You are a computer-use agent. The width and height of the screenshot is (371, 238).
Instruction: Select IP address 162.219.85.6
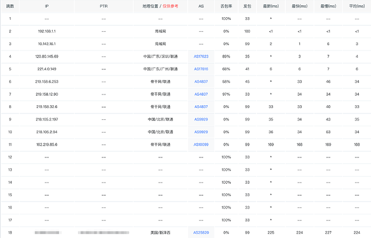tap(47, 145)
